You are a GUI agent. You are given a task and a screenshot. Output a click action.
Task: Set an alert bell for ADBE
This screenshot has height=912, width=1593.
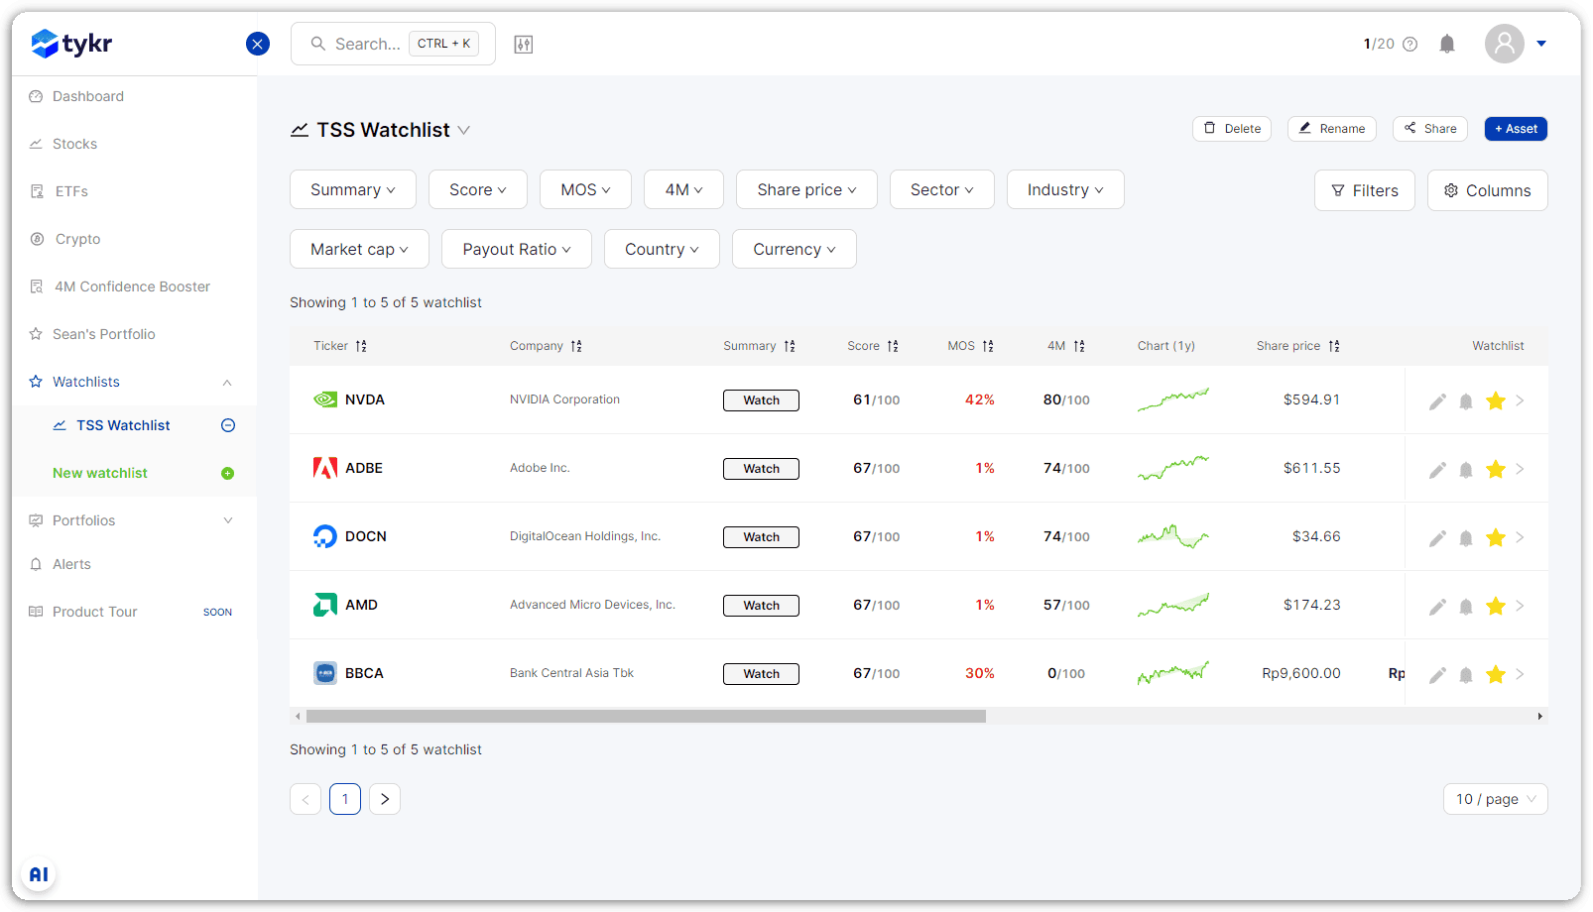(x=1466, y=469)
